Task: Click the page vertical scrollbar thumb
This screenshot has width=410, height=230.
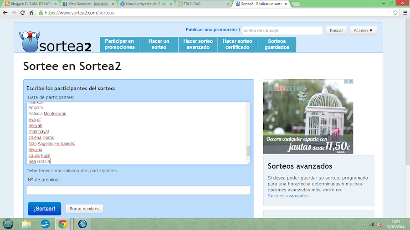Action: (408, 91)
